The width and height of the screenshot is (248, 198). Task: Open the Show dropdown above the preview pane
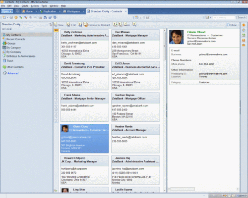click(233, 25)
